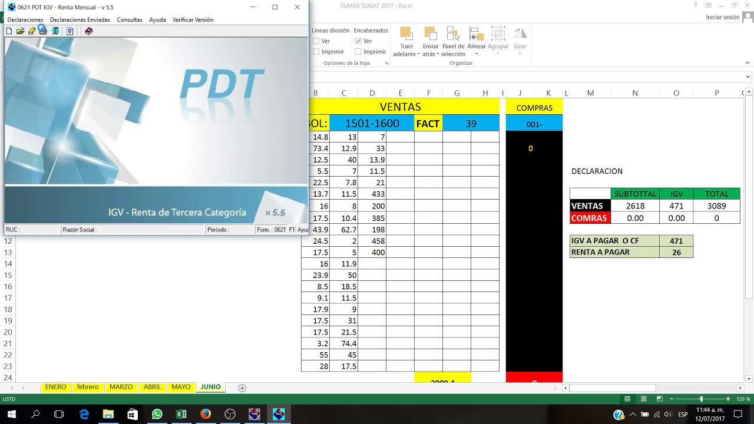Viewport: 754px width, 424px height.
Task: Click the Panel de selección icon in Excel
Action: pyautogui.click(x=452, y=34)
